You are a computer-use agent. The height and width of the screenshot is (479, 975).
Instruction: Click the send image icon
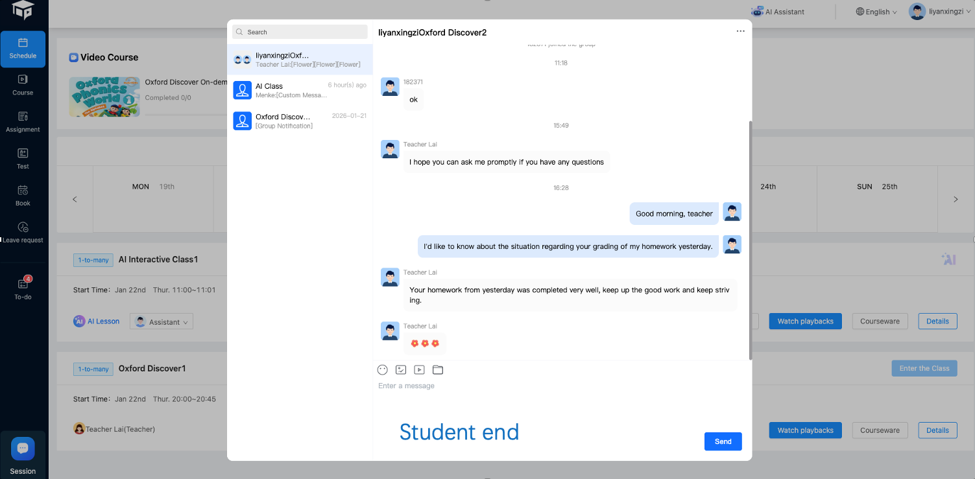(x=401, y=369)
